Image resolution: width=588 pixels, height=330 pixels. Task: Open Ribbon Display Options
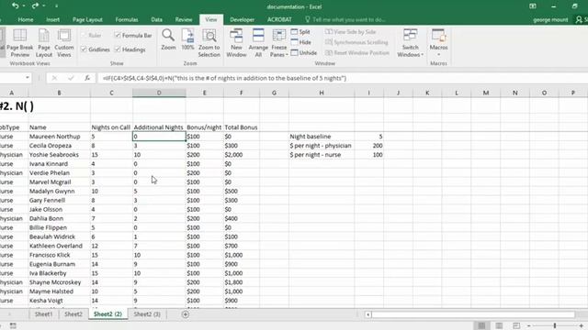point(533,6)
